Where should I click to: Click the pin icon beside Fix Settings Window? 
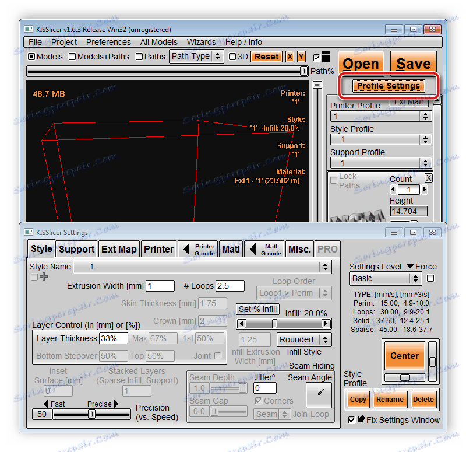coord(361,419)
